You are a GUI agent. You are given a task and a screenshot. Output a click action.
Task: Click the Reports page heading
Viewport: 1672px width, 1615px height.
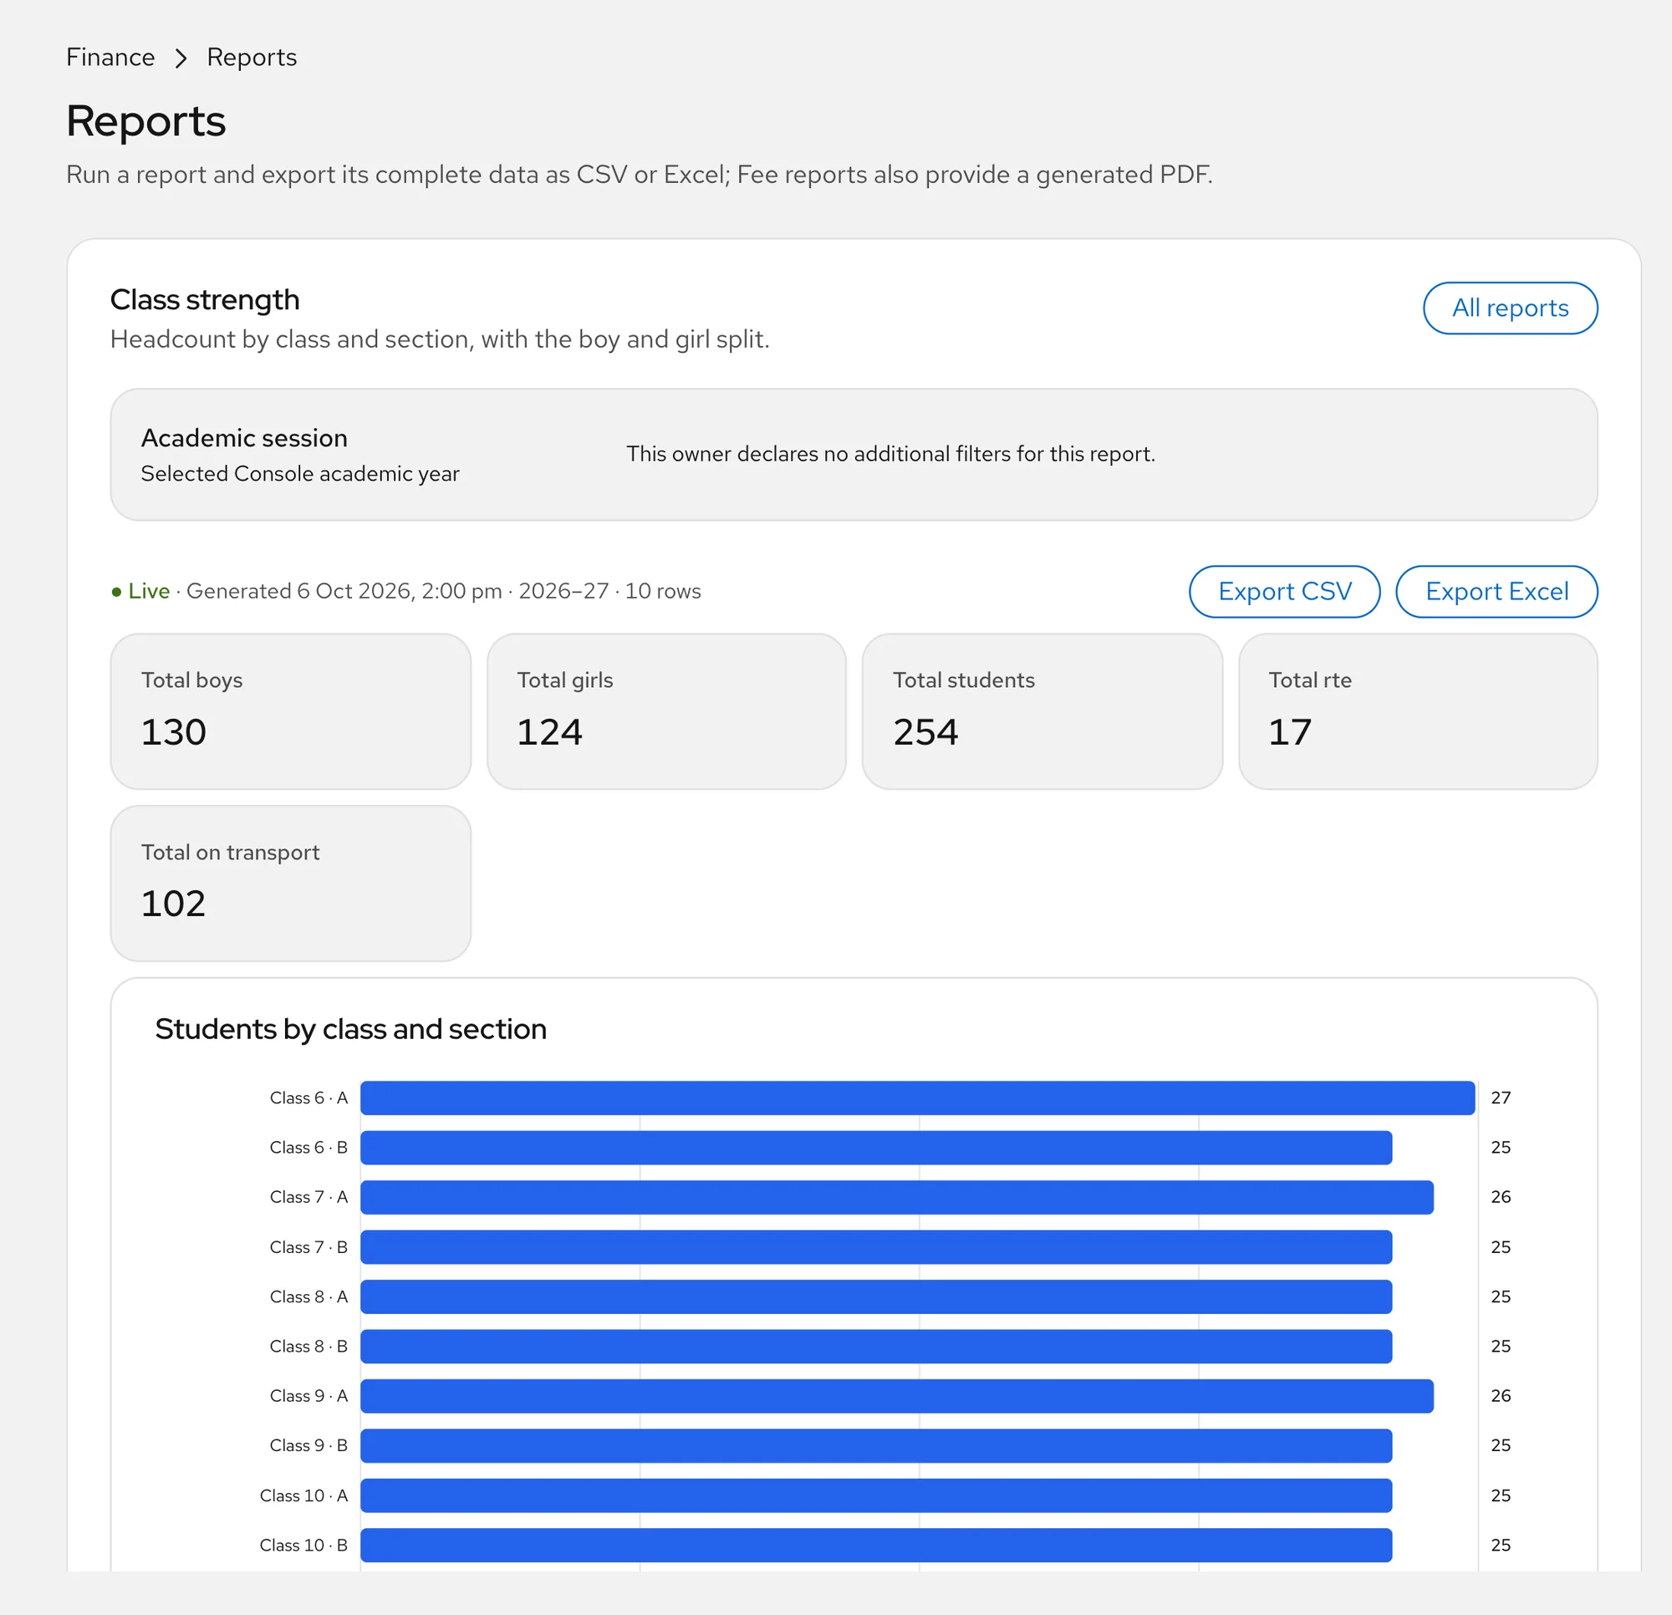point(145,120)
